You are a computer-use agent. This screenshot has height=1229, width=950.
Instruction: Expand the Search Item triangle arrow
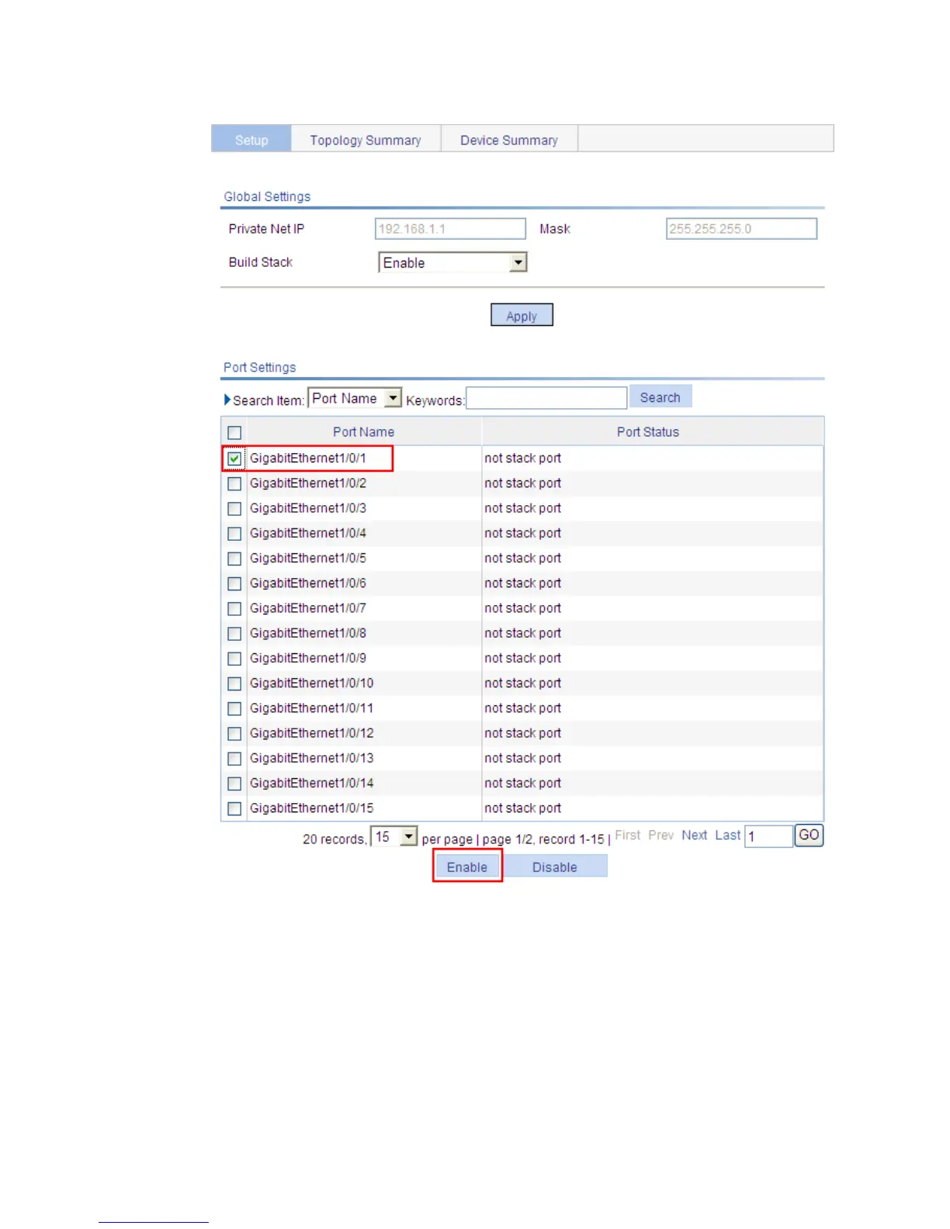[227, 400]
